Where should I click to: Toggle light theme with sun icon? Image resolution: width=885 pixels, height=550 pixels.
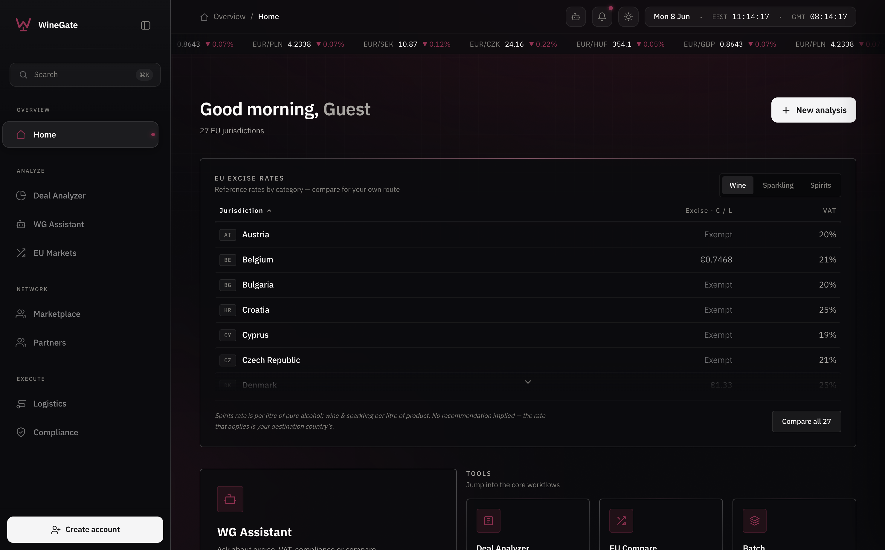pos(628,17)
